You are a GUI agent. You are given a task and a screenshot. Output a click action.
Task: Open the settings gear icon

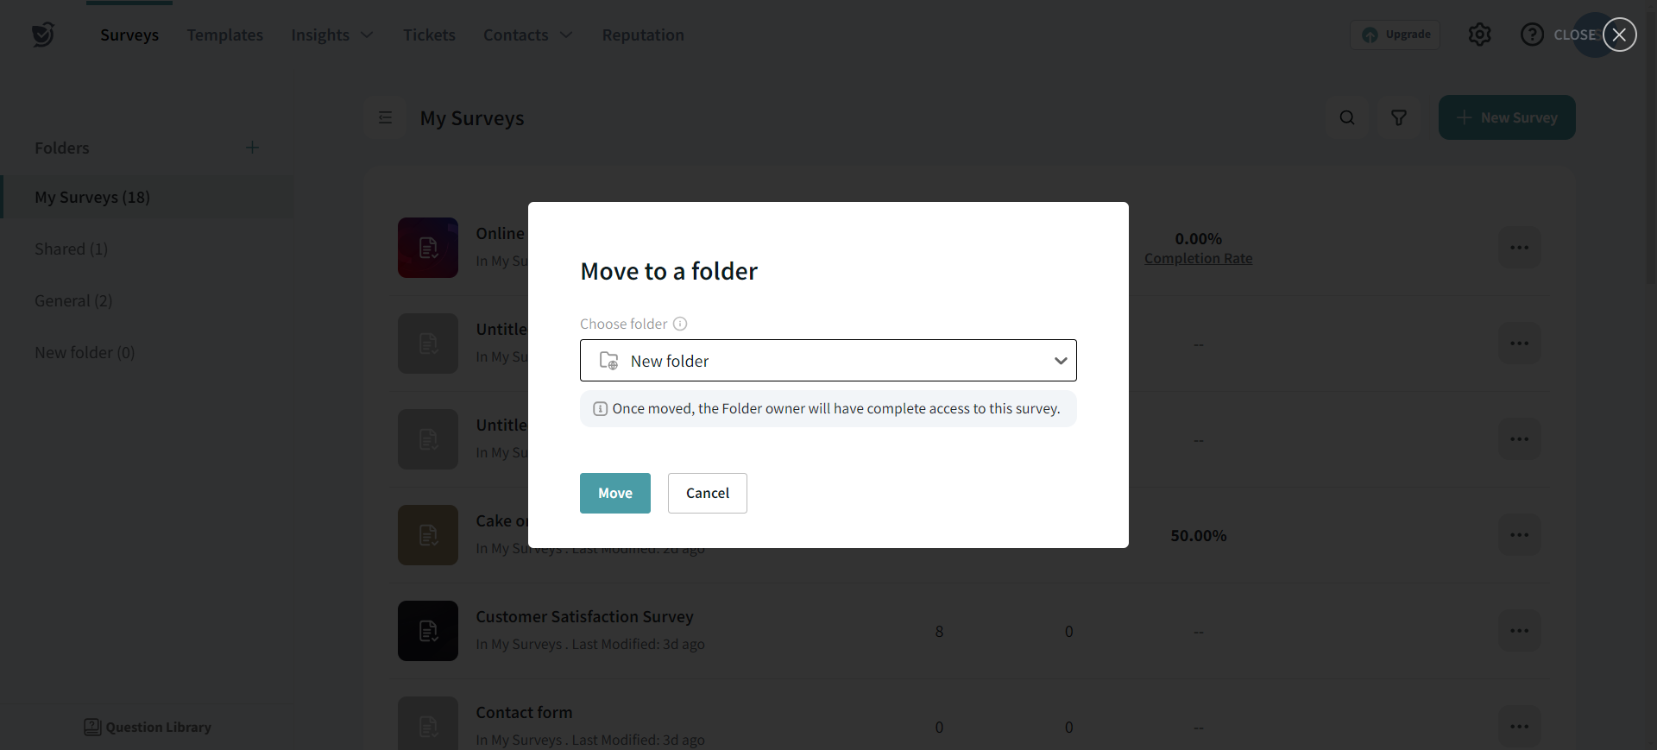tap(1479, 35)
